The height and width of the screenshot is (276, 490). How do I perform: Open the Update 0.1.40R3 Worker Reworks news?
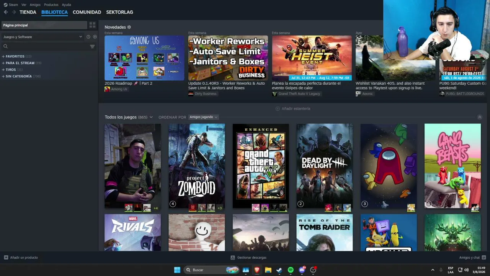pyautogui.click(x=227, y=85)
